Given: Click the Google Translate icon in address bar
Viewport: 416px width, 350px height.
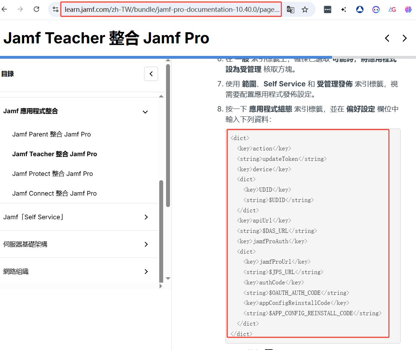Looking at the screenshot, I should tap(290, 10).
